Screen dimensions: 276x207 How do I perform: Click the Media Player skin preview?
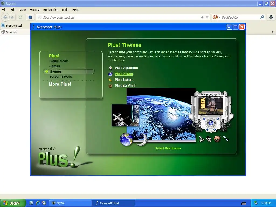point(211,111)
